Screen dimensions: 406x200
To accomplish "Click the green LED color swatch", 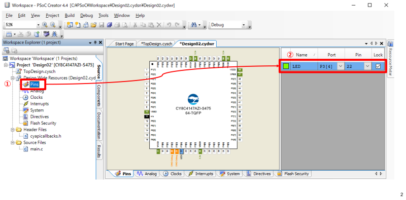I will pos(286,66).
